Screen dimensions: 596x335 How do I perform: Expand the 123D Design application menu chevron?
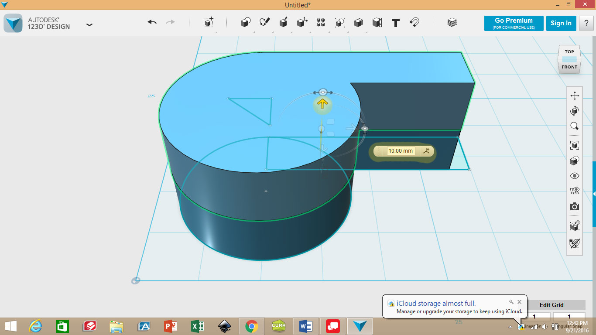(x=89, y=25)
